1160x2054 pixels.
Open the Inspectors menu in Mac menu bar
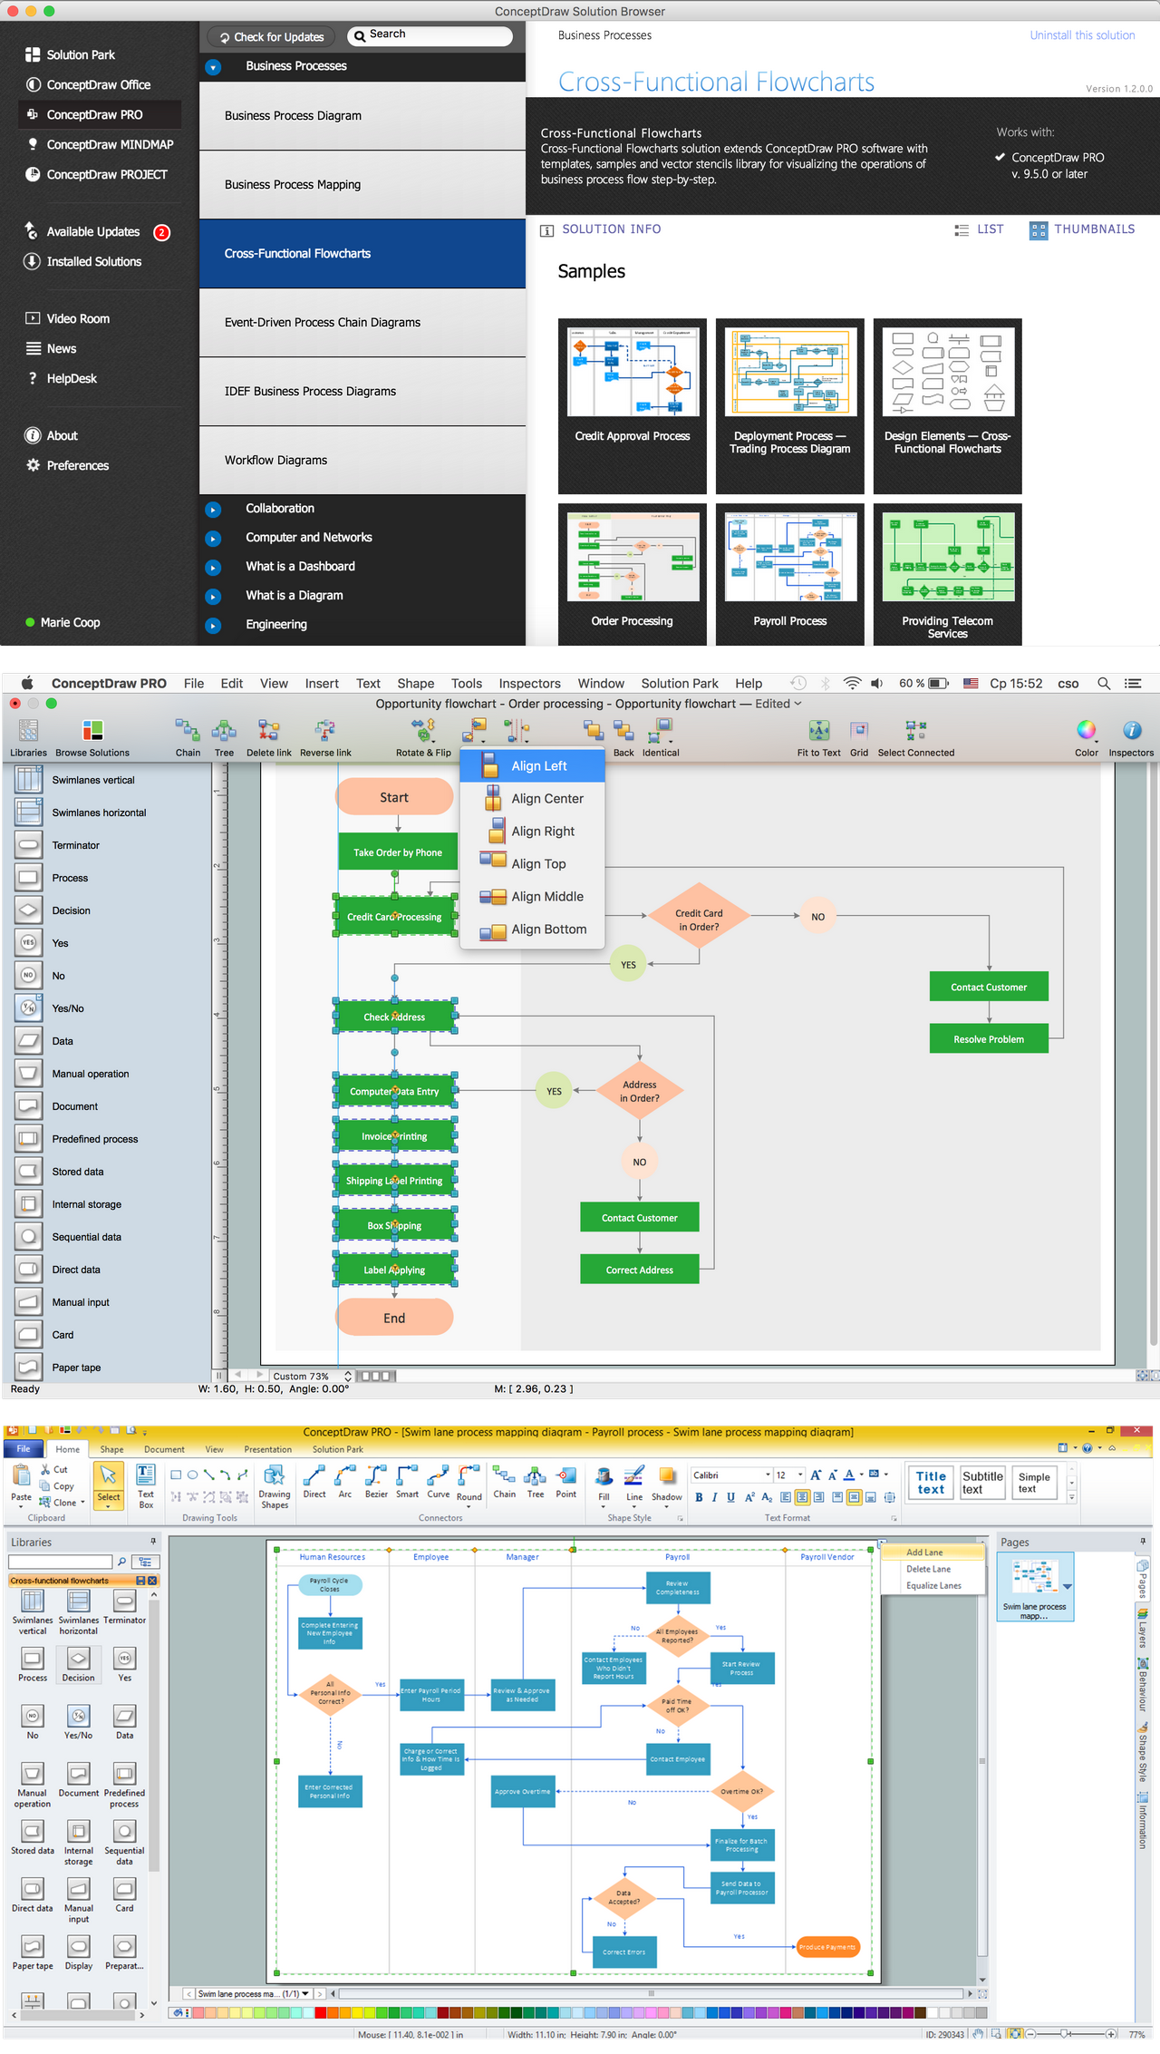530,684
